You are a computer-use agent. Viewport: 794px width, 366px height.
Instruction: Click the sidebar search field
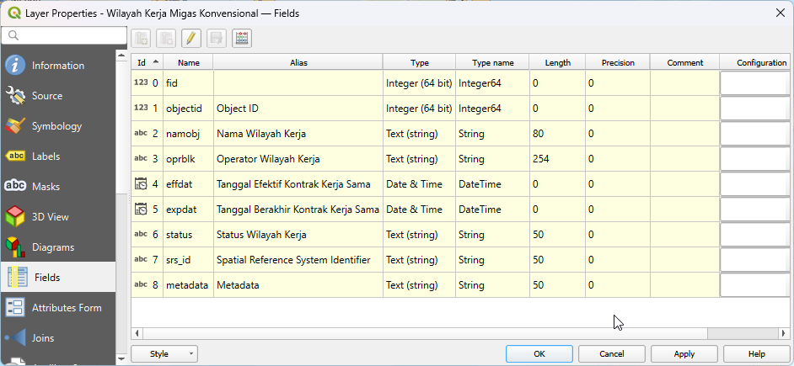click(63, 35)
